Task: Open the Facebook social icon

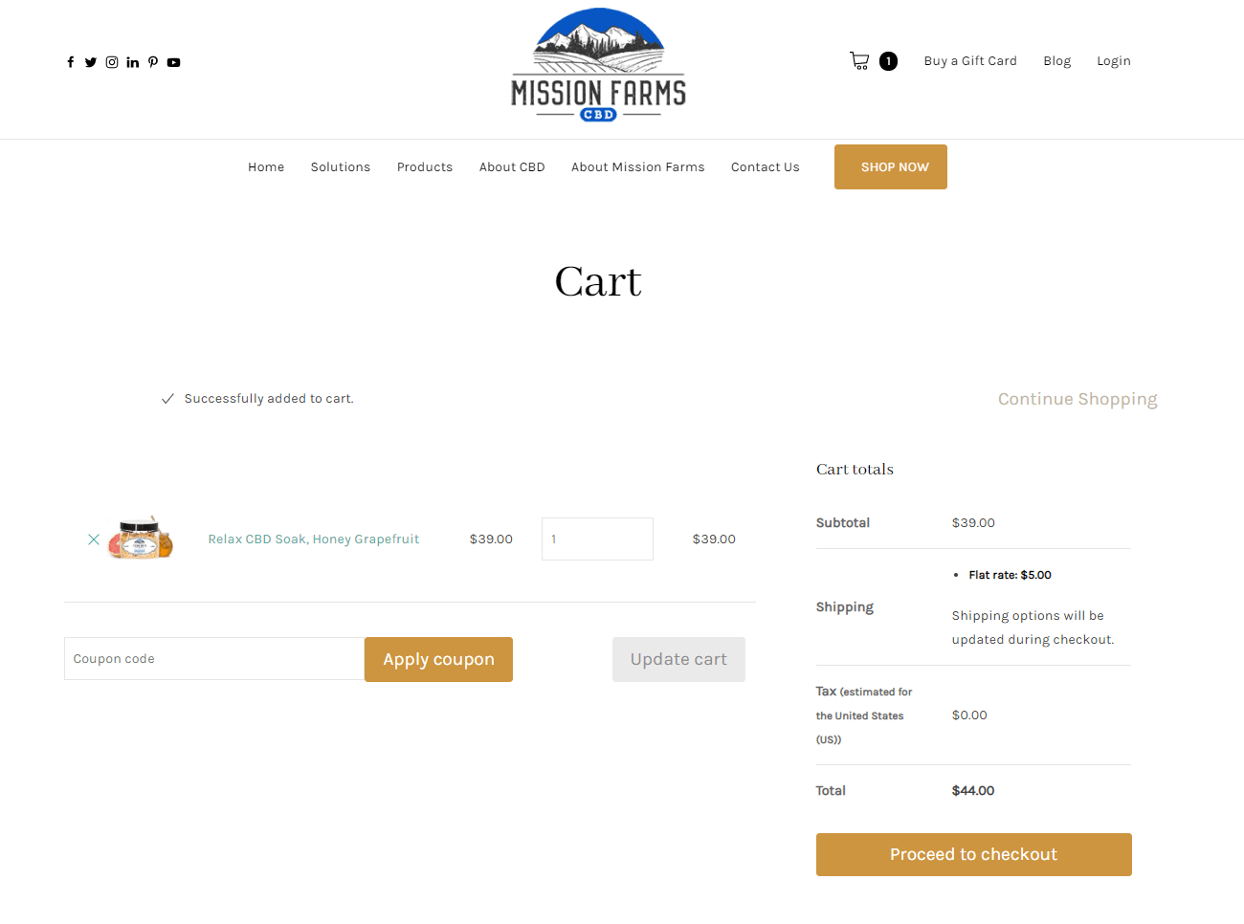Action: pos(70,62)
